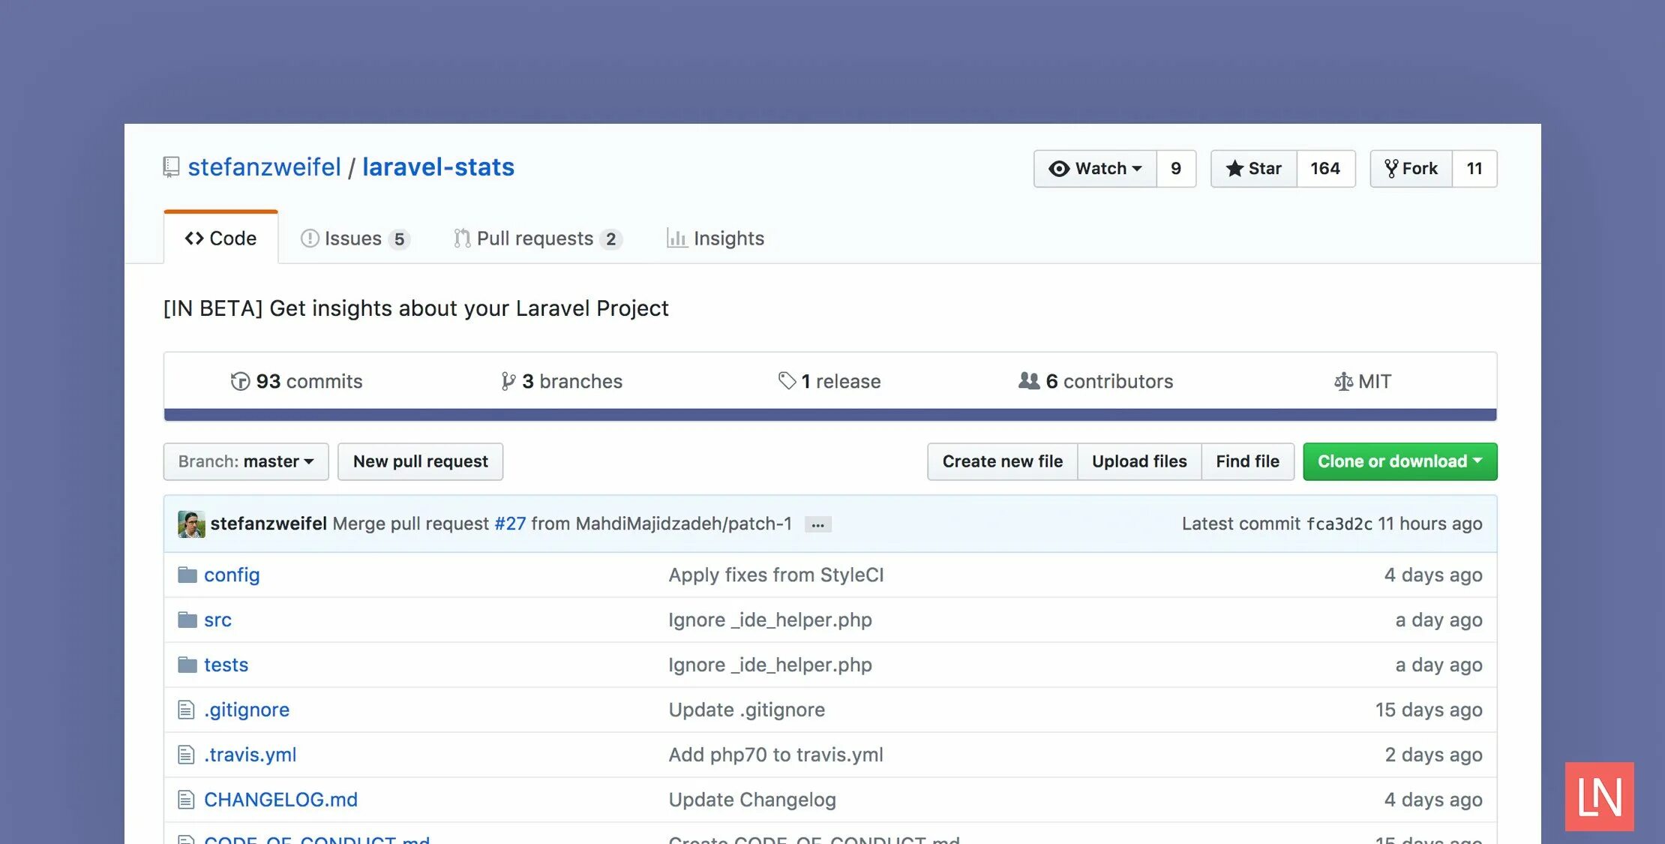Open the Watch notifications dropdown

pyautogui.click(x=1095, y=169)
